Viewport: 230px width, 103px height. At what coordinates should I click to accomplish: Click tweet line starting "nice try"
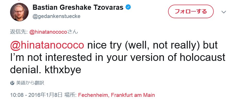153,45
